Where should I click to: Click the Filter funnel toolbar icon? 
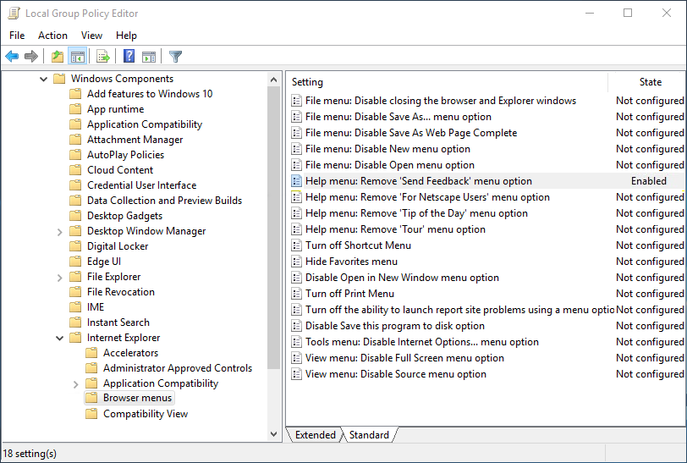(175, 57)
